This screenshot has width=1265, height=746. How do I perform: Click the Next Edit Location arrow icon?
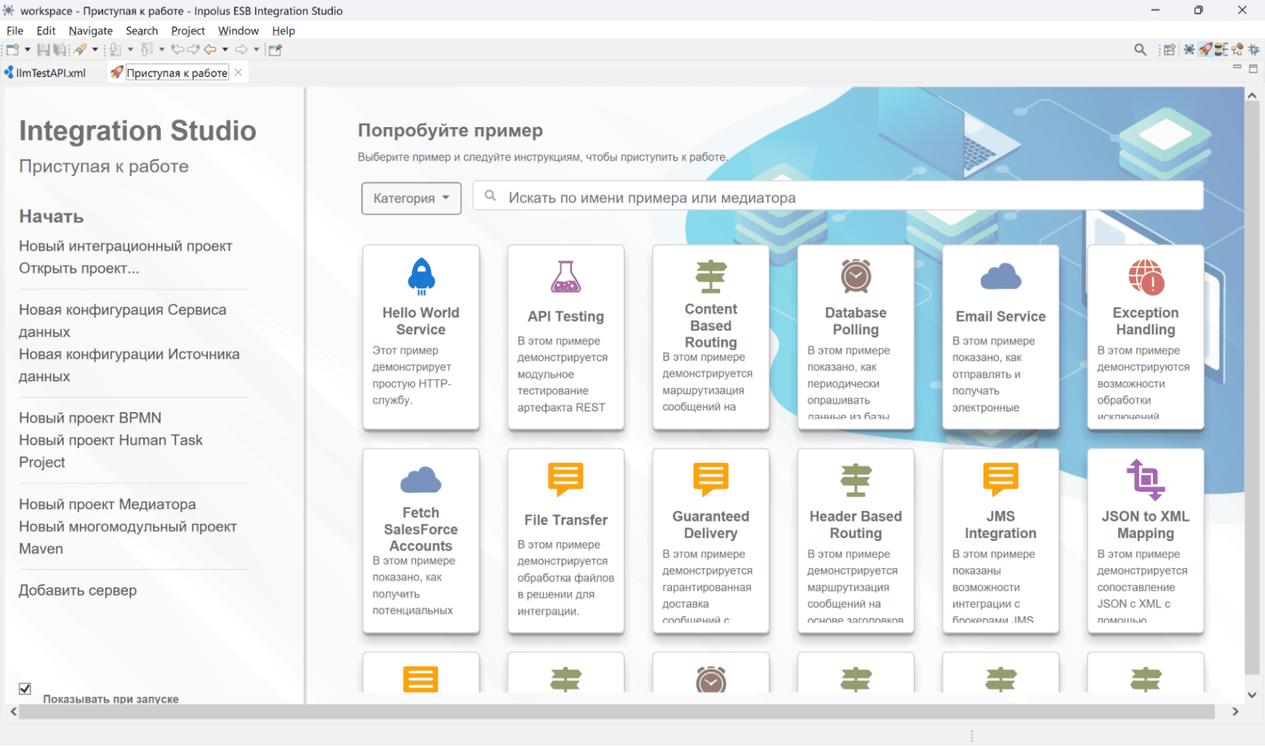193,49
